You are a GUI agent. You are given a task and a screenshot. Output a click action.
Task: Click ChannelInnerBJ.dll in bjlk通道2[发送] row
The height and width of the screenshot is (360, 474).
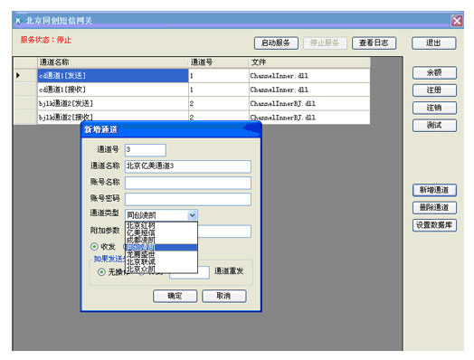tap(309, 103)
